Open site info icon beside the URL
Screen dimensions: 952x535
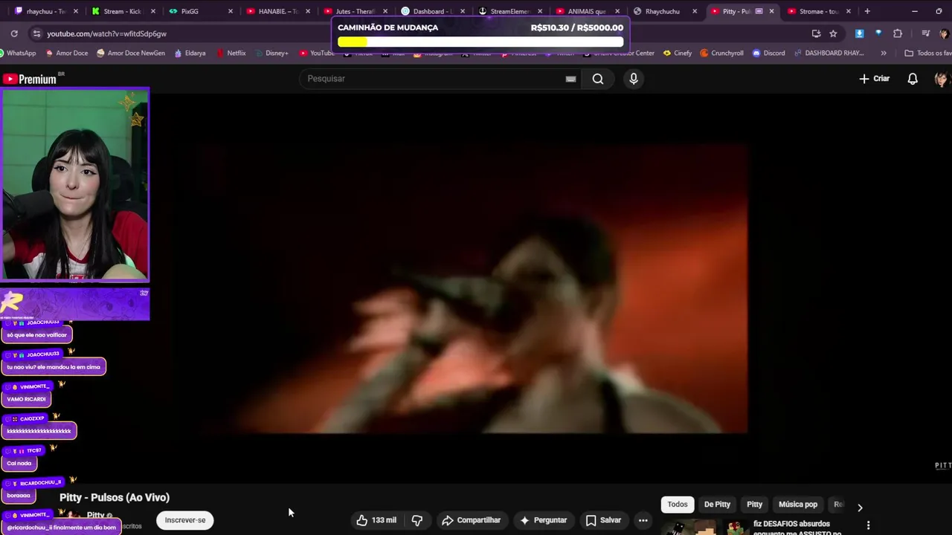(x=36, y=33)
